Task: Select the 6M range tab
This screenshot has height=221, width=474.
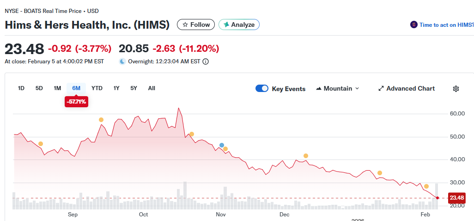Action: click(76, 88)
